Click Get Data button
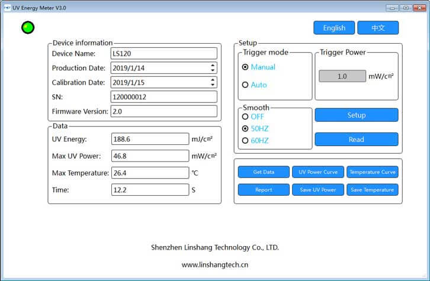 [264, 172]
